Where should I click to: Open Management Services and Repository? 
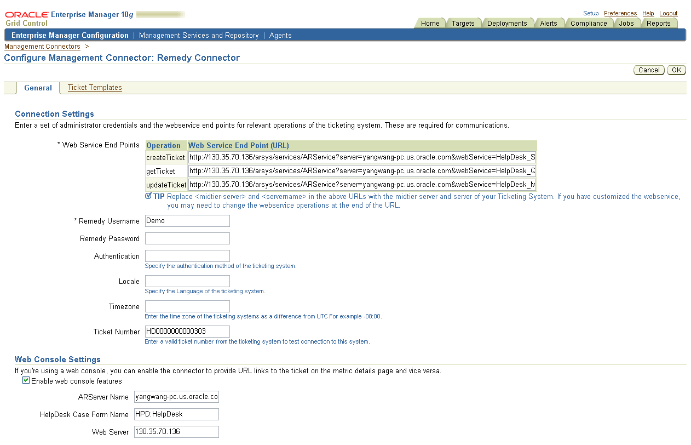[x=199, y=35]
